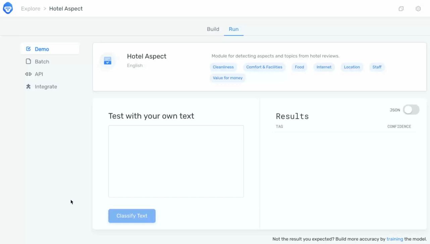Click the API code icon in sidebar
This screenshot has width=430, height=244.
(x=29, y=74)
